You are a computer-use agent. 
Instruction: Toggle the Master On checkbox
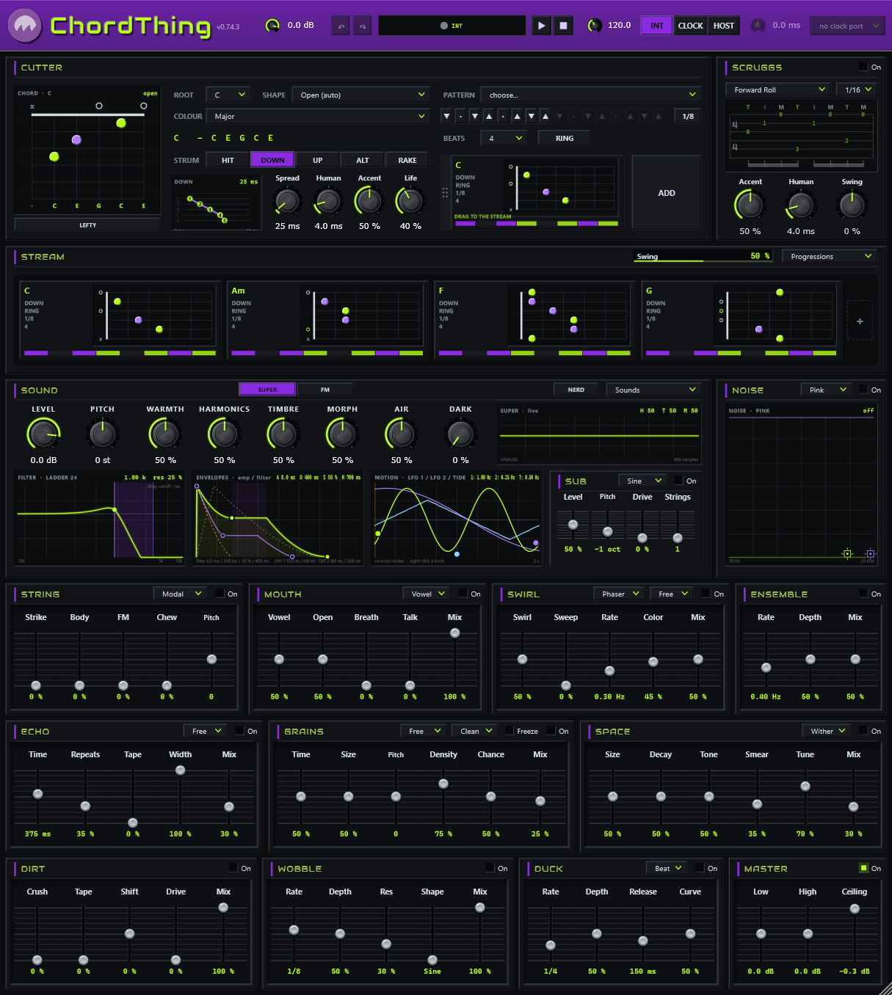click(863, 868)
